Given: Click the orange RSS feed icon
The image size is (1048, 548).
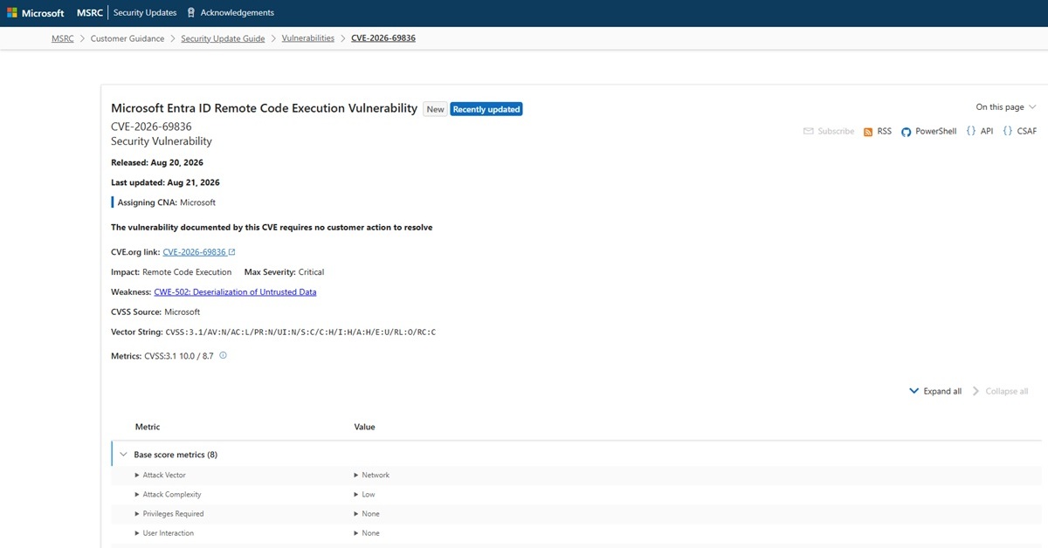Looking at the screenshot, I should click(868, 132).
